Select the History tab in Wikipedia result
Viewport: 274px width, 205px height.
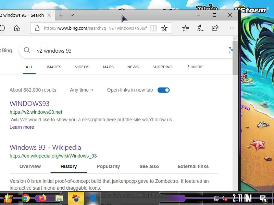click(69, 166)
